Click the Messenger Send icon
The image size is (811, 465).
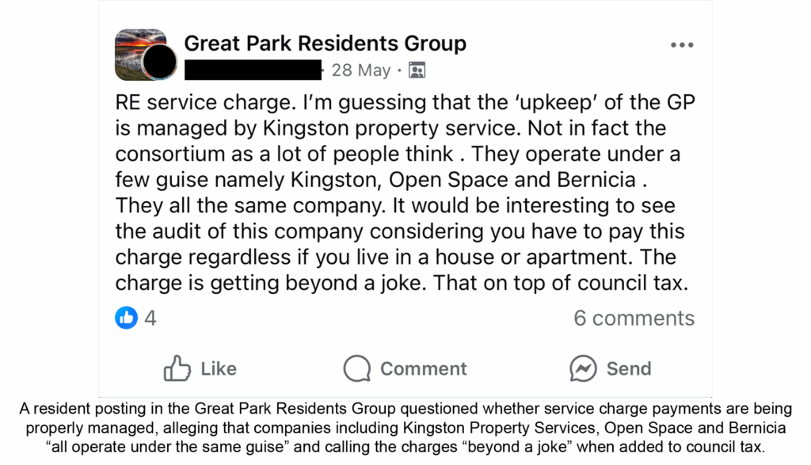(x=583, y=368)
